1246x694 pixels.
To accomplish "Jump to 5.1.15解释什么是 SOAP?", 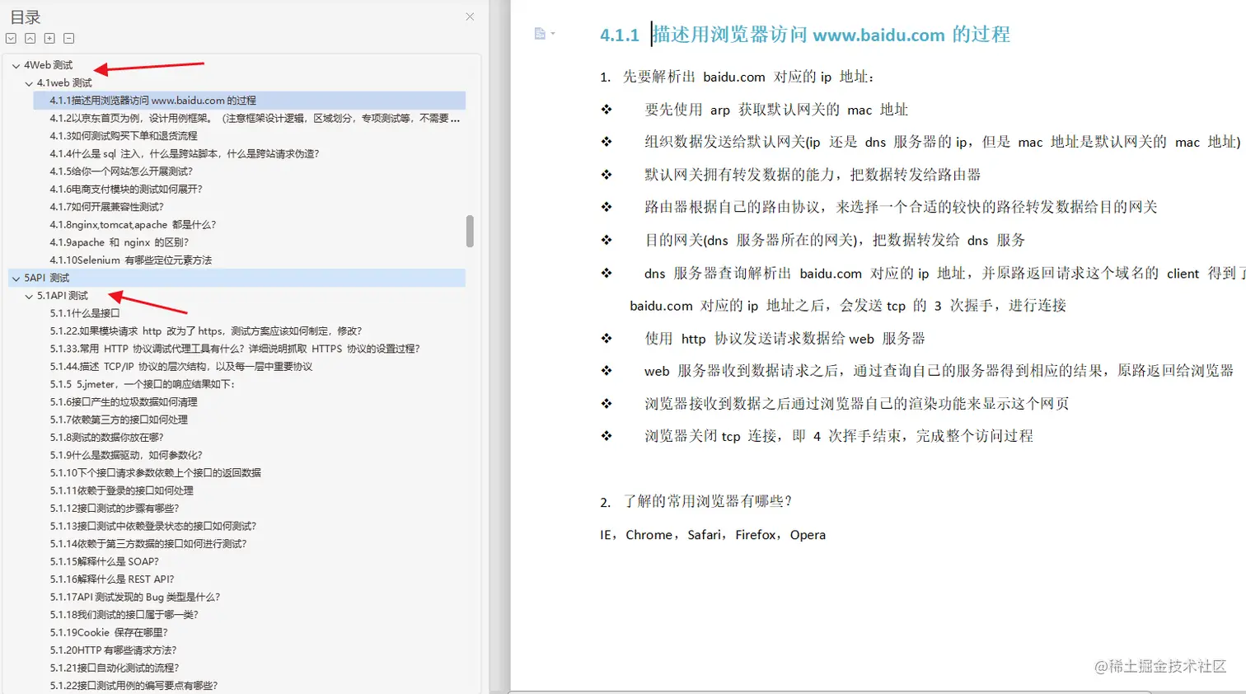I will coord(105,561).
